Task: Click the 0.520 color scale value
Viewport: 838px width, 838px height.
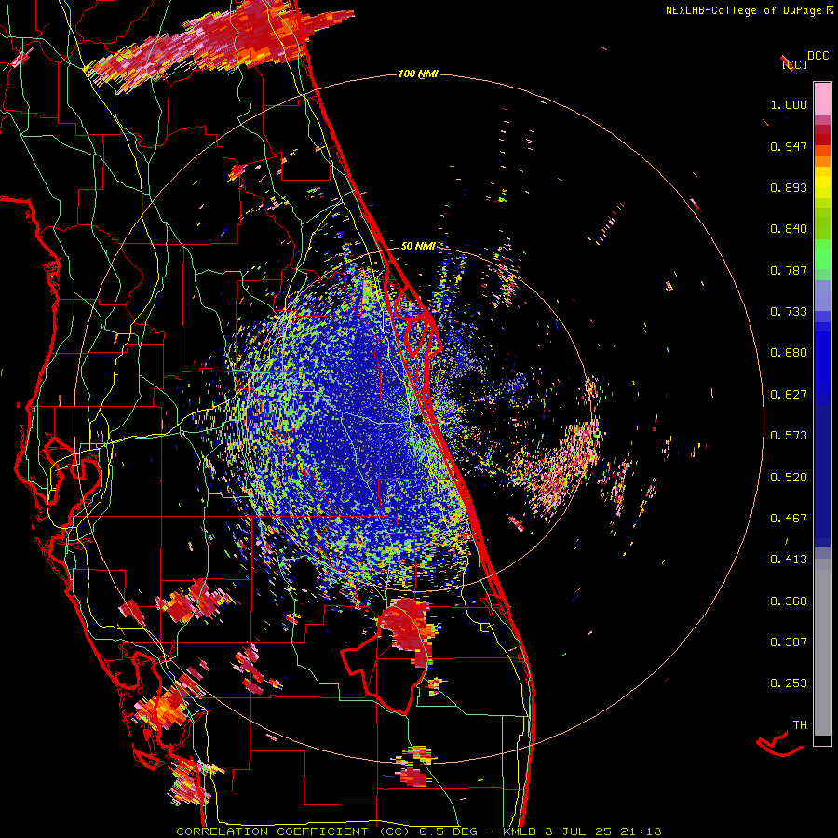Action: (789, 478)
